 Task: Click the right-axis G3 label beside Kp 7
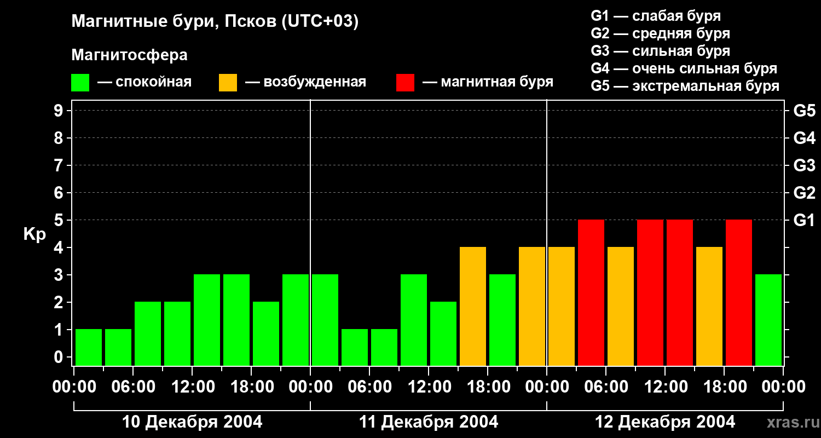tap(805, 165)
